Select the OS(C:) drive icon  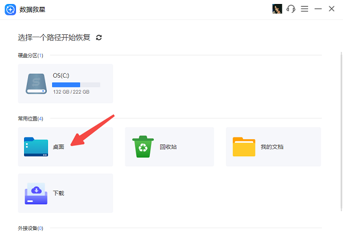tap(36, 84)
